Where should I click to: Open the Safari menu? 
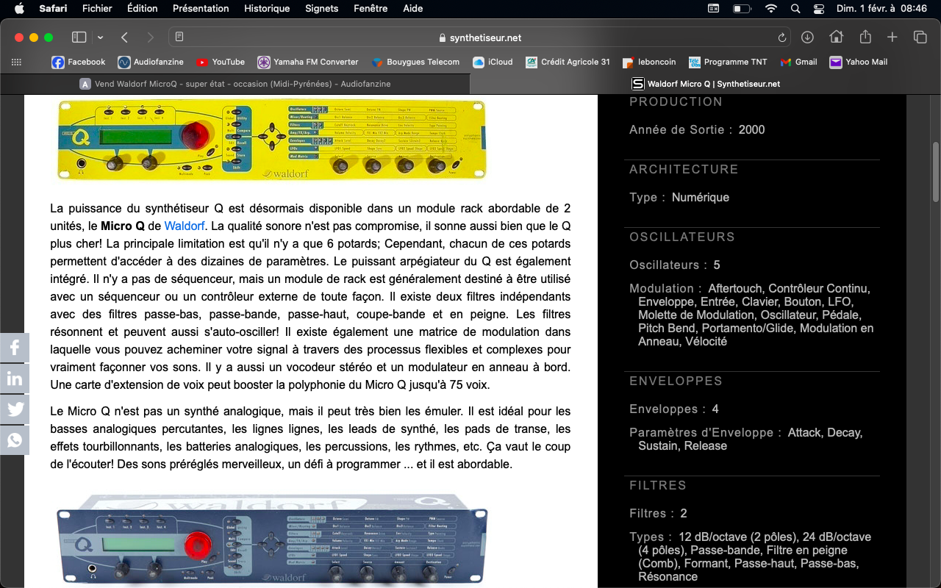pos(53,9)
